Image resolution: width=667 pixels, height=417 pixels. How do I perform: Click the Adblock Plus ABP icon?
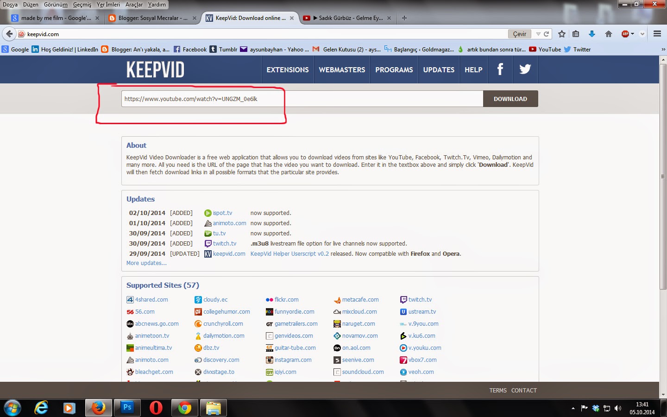pyautogui.click(x=625, y=34)
